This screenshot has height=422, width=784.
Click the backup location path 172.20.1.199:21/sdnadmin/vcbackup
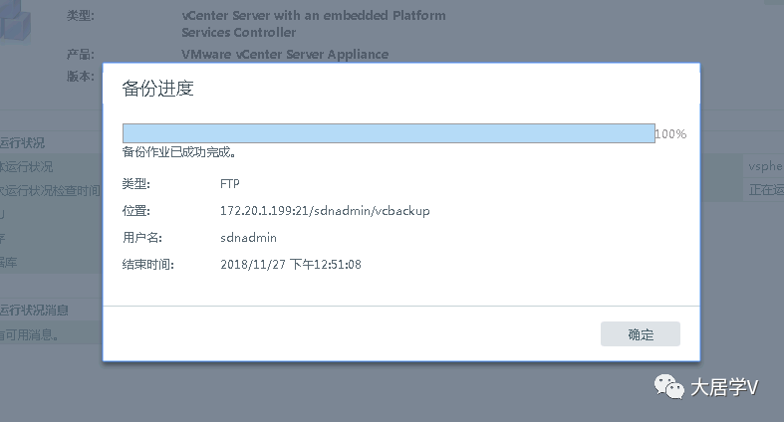[325, 211]
